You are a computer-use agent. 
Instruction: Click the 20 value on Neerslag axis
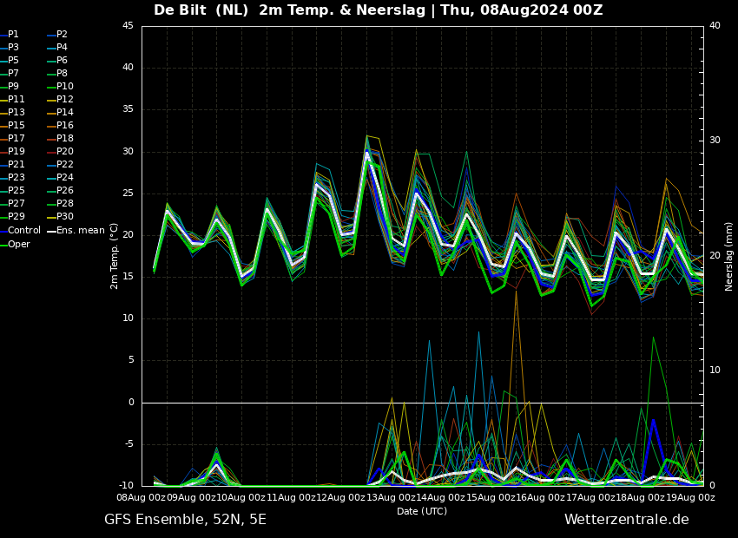pyautogui.click(x=715, y=255)
